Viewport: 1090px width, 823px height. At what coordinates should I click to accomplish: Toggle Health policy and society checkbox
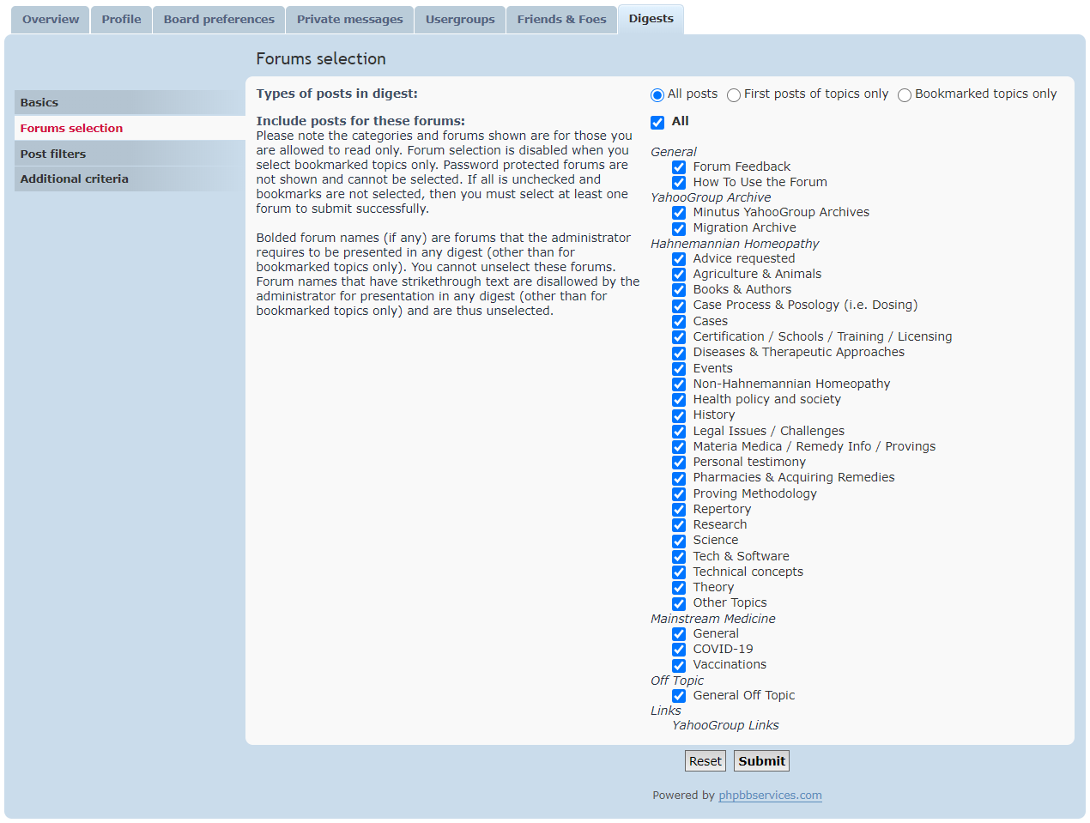[x=679, y=400]
